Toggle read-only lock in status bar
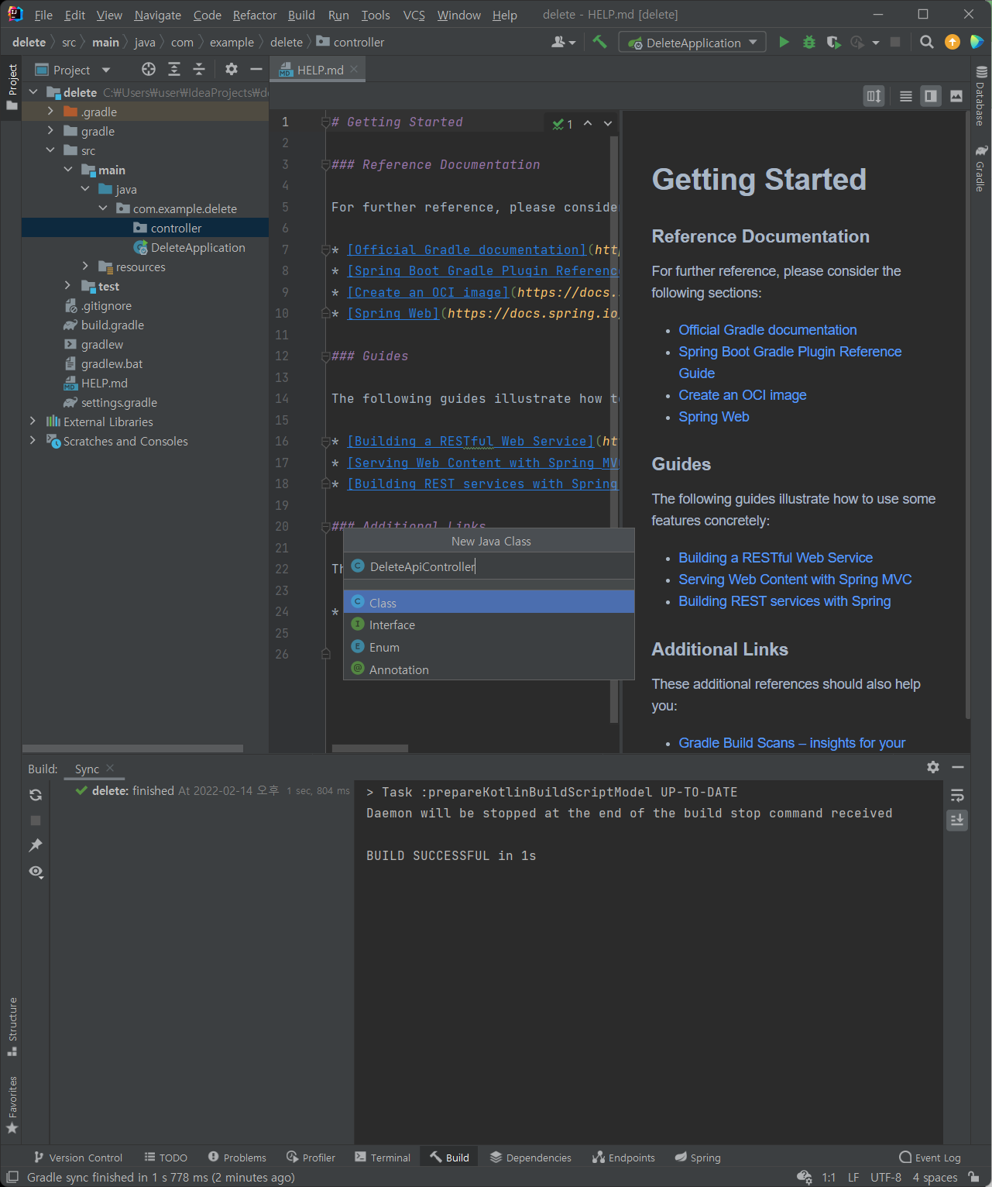The width and height of the screenshot is (992, 1187). pyautogui.click(x=973, y=1177)
